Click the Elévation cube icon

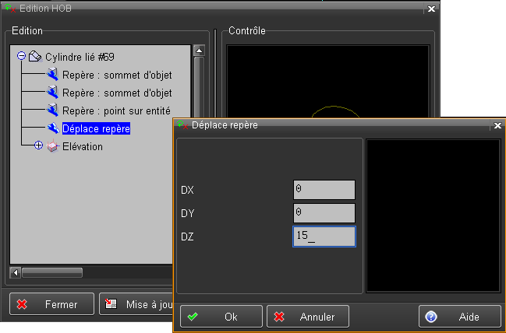pos(53,146)
